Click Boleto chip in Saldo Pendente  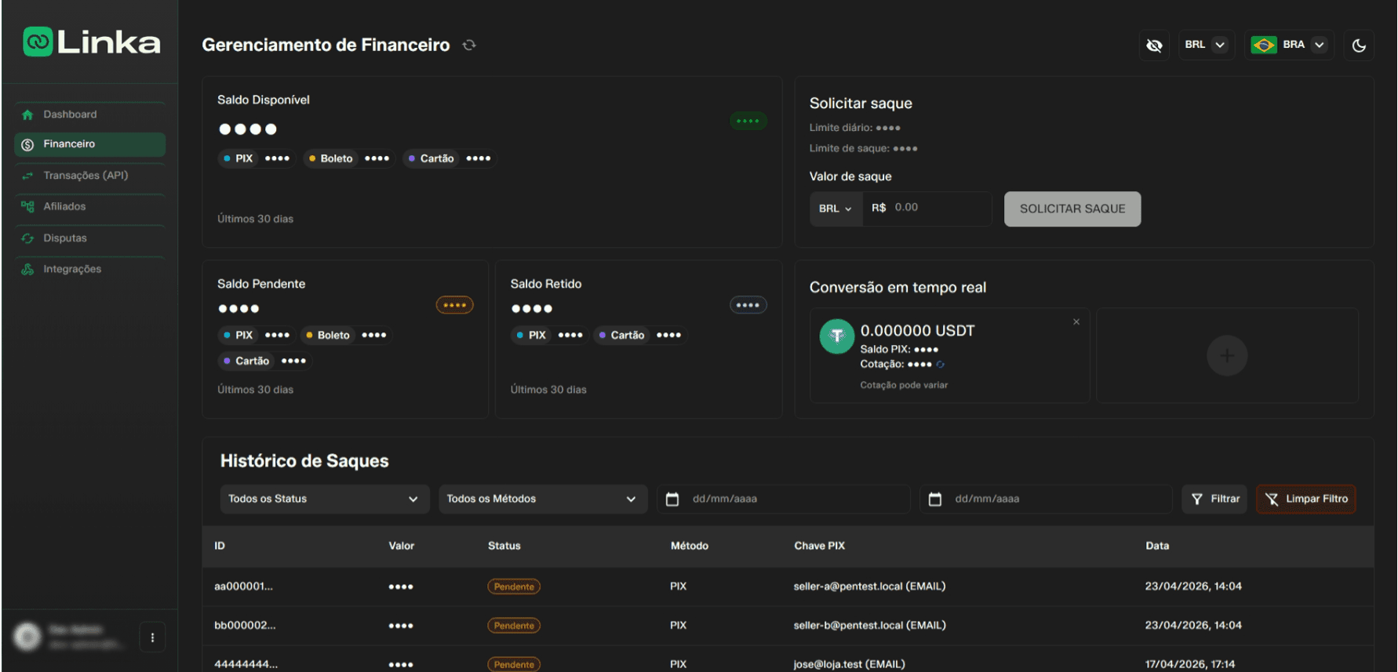[346, 335]
